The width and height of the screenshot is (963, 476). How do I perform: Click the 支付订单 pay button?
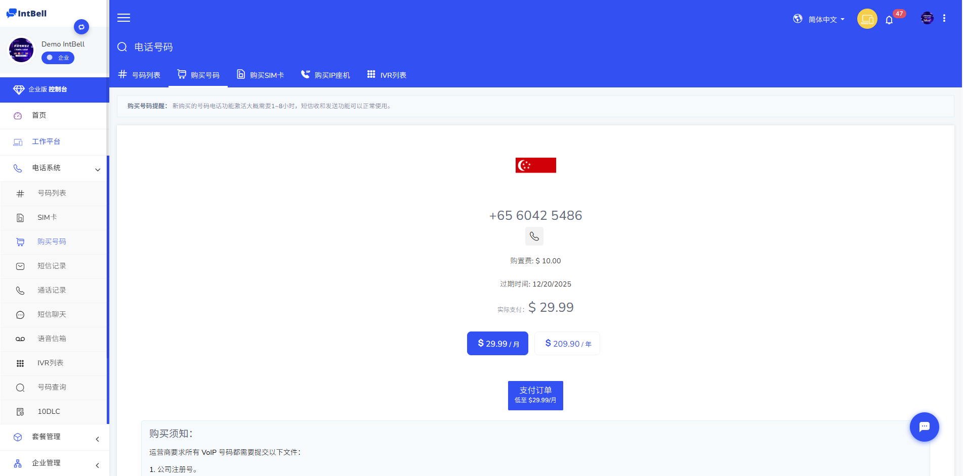click(535, 395)
